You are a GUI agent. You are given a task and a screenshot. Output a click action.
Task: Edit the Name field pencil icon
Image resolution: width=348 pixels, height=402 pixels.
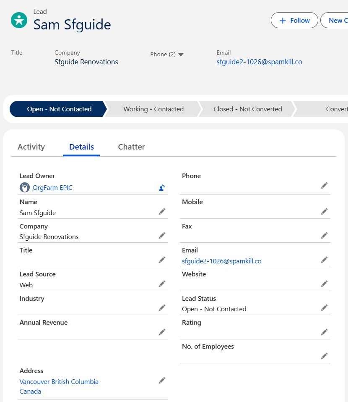162,212
